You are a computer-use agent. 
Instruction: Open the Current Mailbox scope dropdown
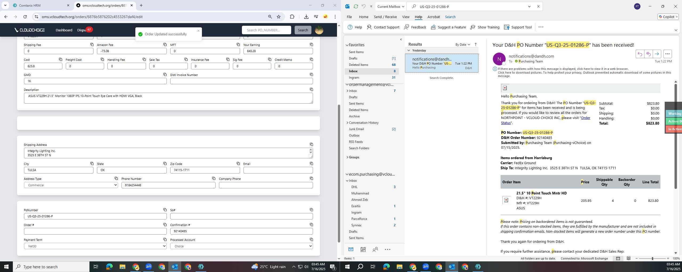click(391, 6)
